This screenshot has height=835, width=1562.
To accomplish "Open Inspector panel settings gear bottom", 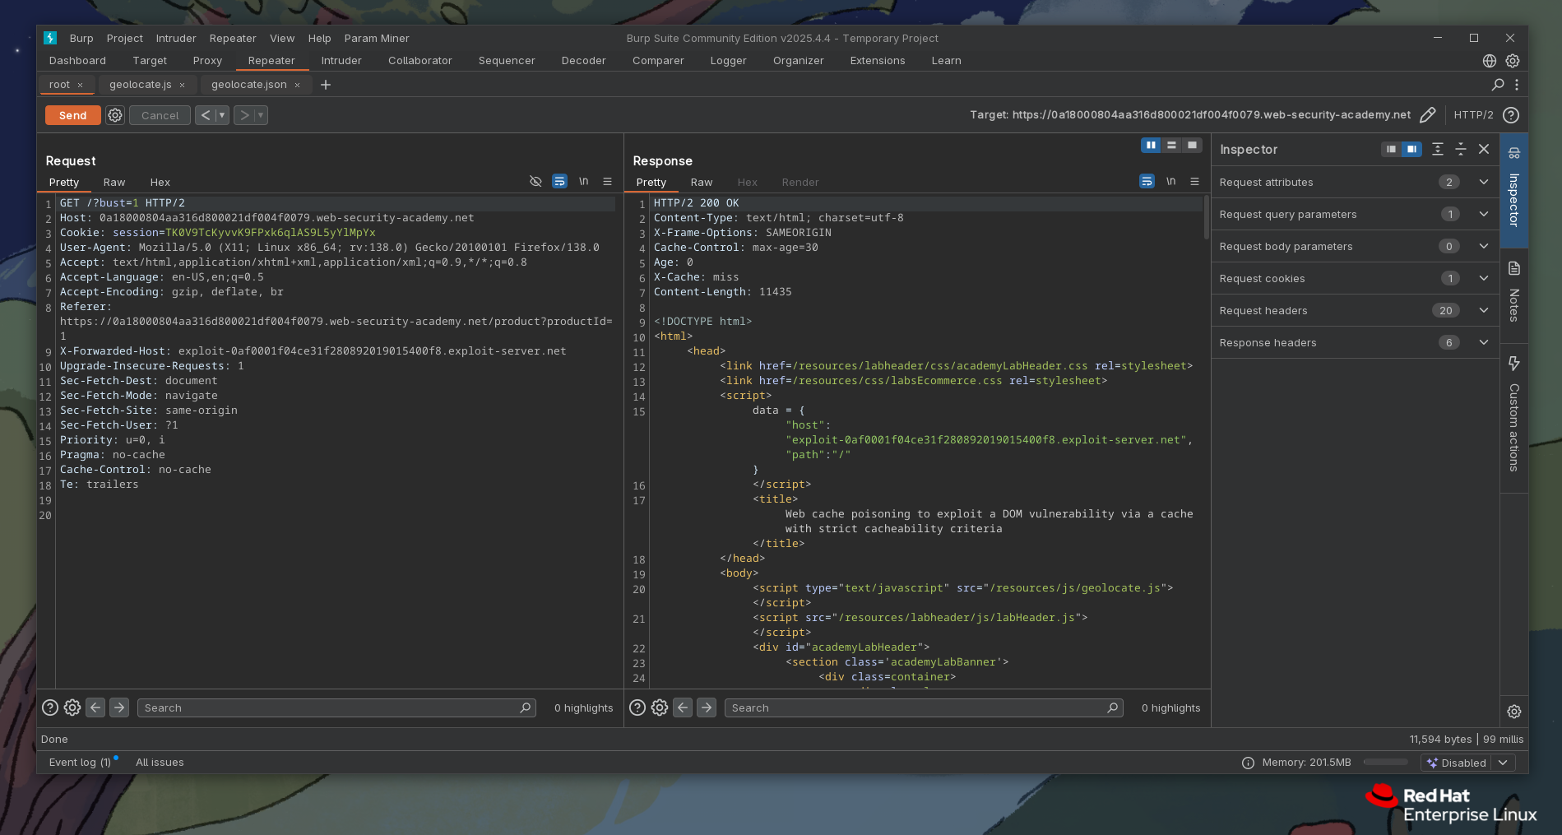I will tap(1514, 712).
